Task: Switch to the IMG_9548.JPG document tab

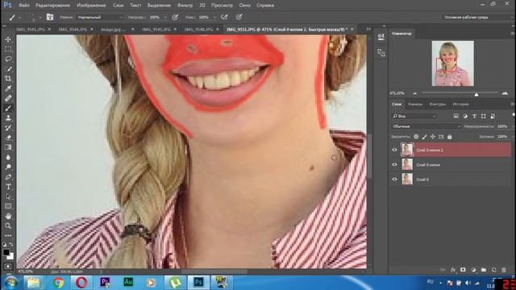Action: (x=198, y=29)
